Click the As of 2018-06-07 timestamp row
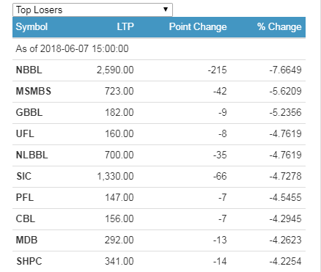The height and width of the screenshot is (272, 321). [159, 48]
